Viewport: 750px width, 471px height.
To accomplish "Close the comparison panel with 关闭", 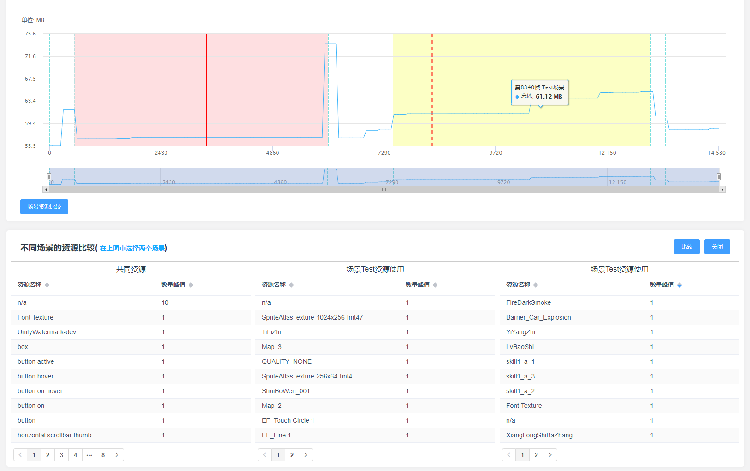I will coord(717,247).
